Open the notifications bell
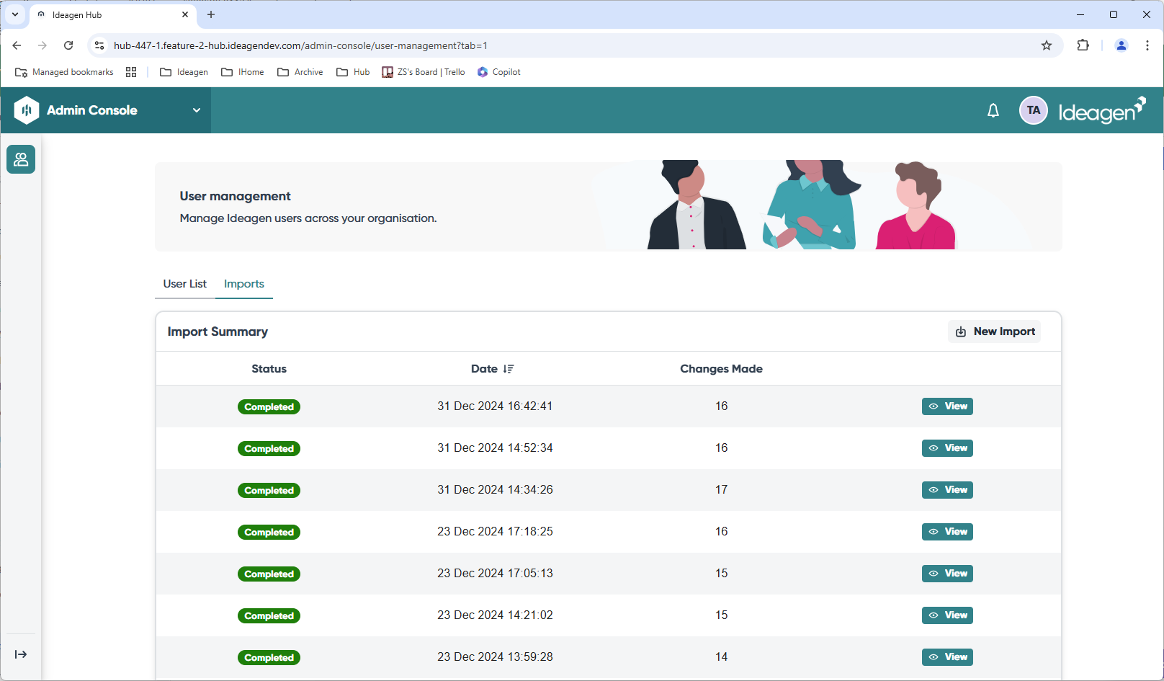Viewport: 1164px width, 681px height. tap(993, 110)
